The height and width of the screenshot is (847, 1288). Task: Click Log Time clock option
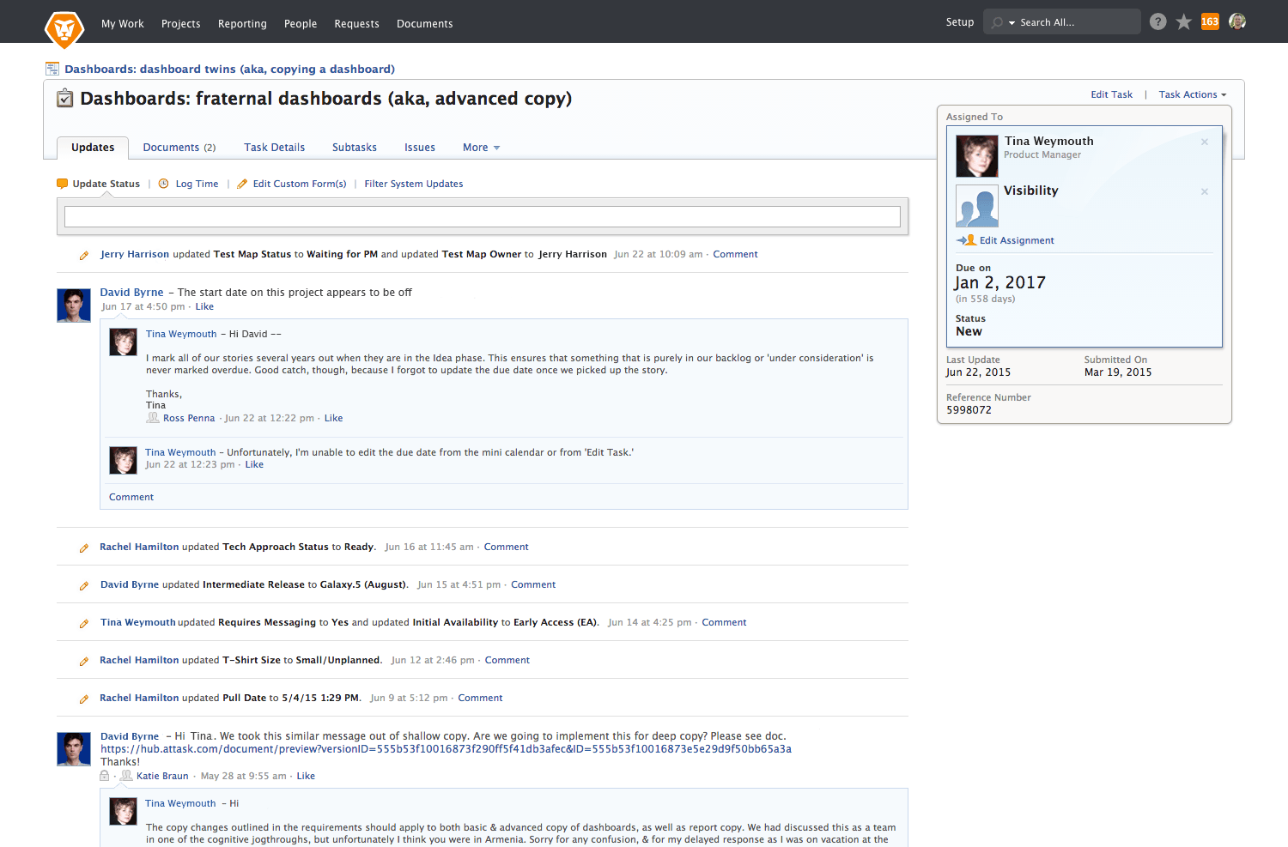[188, 184]
